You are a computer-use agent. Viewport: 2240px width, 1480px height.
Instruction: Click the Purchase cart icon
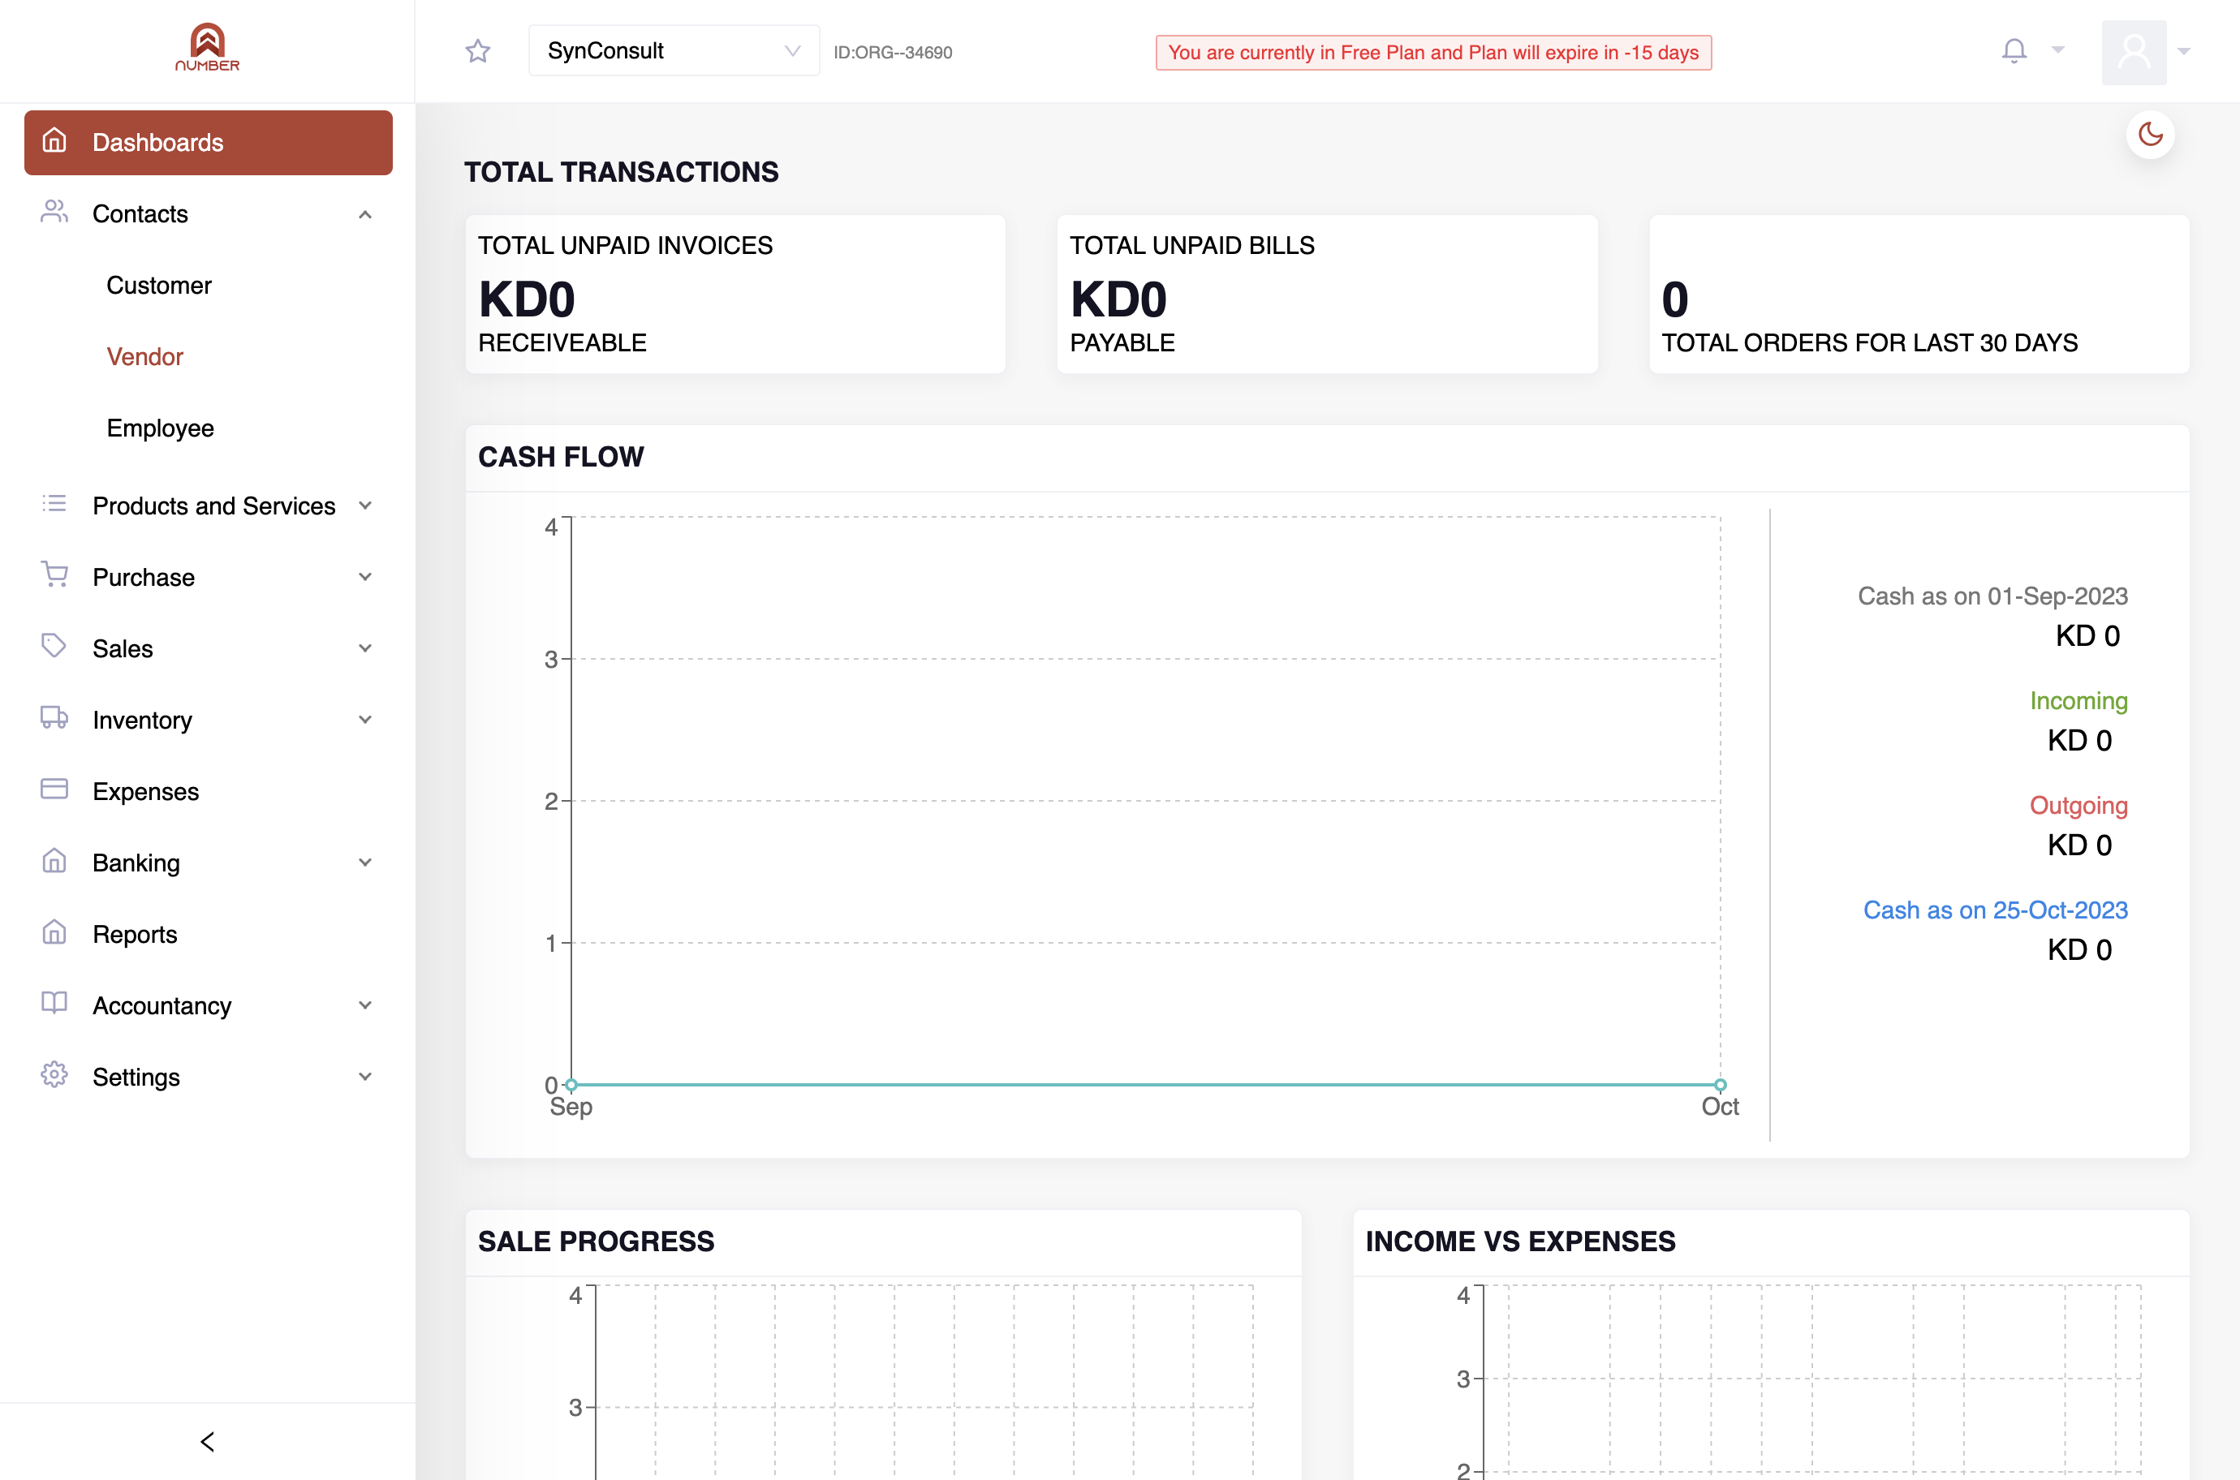click(54, 574)
